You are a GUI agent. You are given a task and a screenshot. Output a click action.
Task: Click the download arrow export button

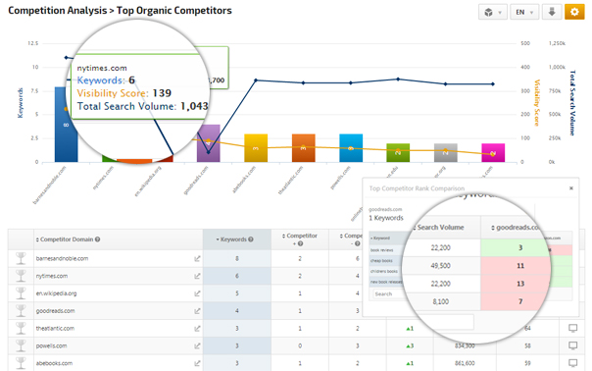(552, 12)
